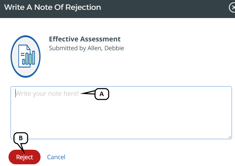Click the 'Write A Note Of Rejection' heading
The height and width of the screenshot is (166, 235).
click(x=52, y=7)
